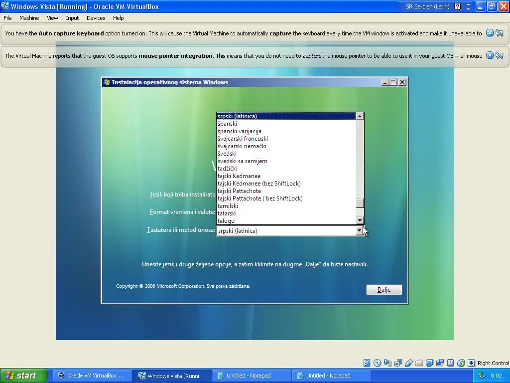Open the View menu
Screen dimensions: 510x383
52,18
